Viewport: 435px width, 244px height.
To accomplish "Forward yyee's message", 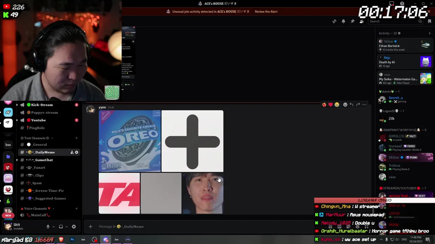I will (358, 105).
